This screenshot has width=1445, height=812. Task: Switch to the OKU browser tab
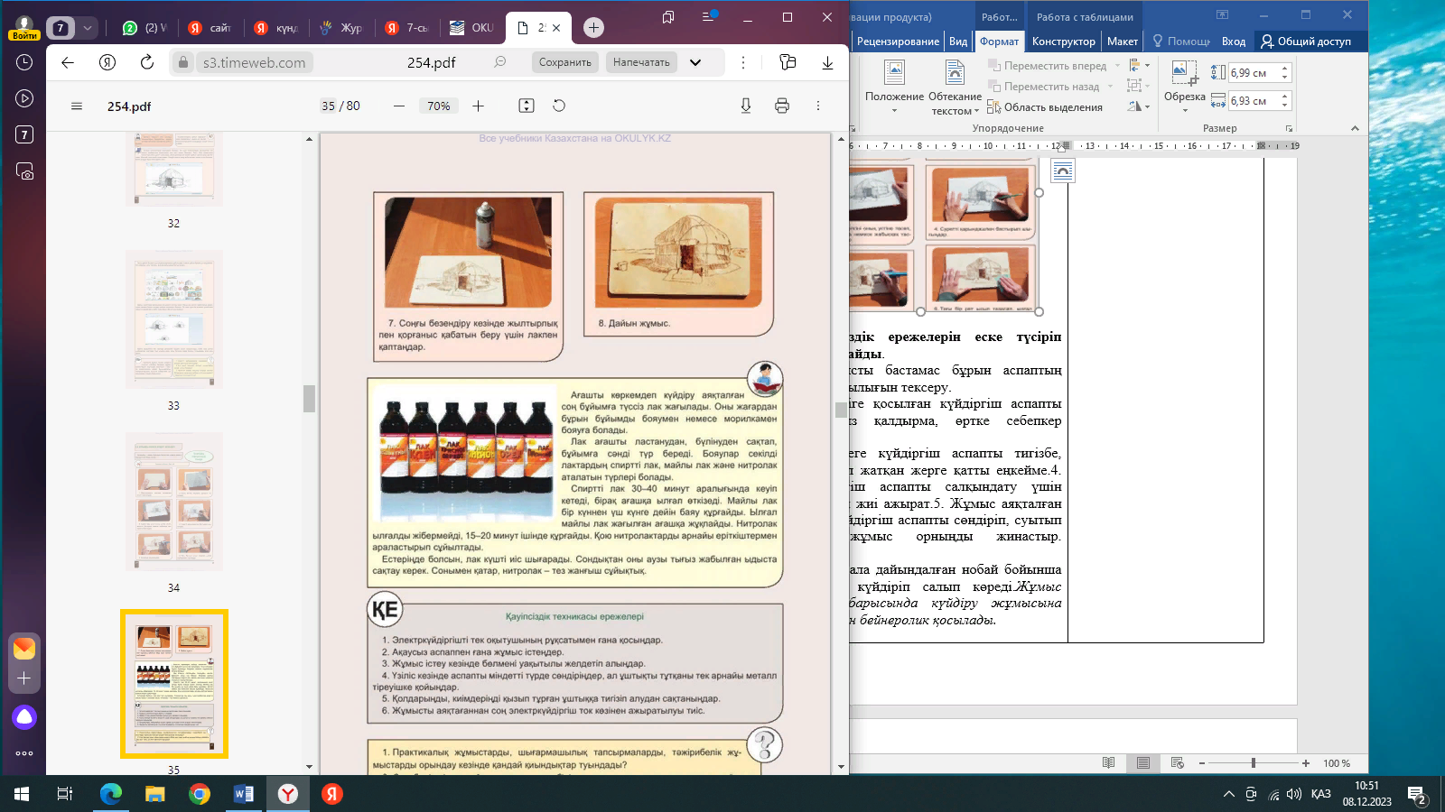pos(472,28)
